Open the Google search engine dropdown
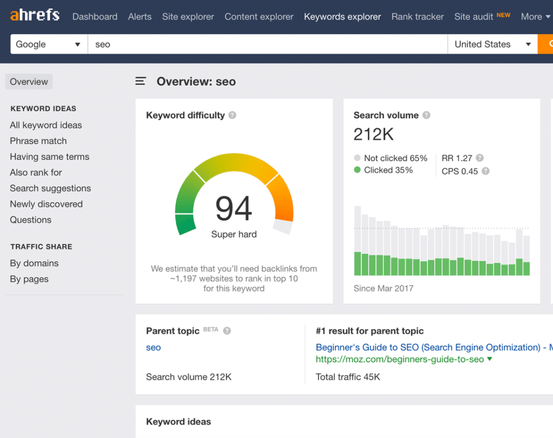Viewport: 553px width, 438px height. coord(49,44)
